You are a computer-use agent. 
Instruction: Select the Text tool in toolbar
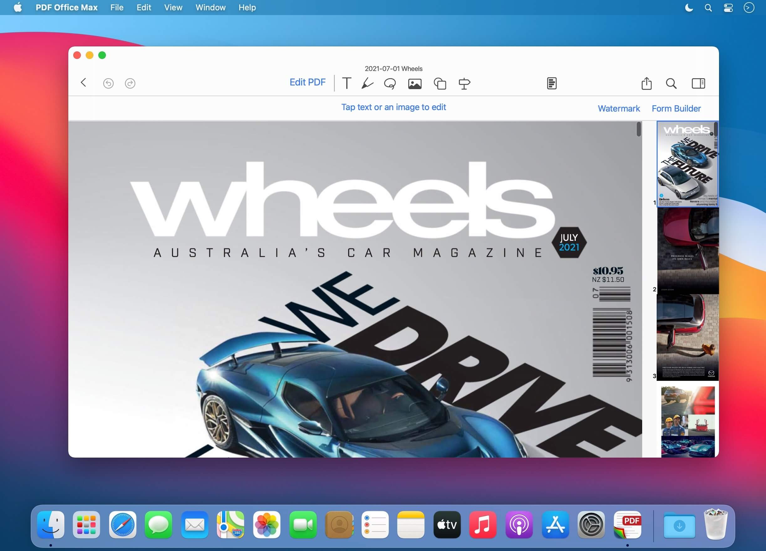click(347, 83)
